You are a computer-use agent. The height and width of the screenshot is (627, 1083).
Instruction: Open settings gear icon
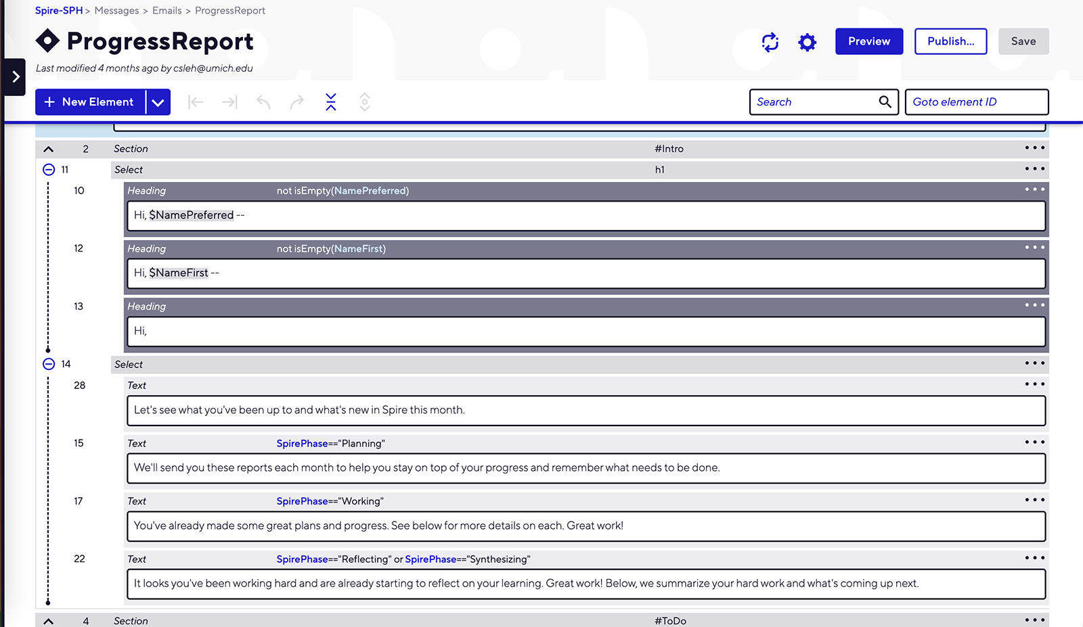(x=807, y=42)
